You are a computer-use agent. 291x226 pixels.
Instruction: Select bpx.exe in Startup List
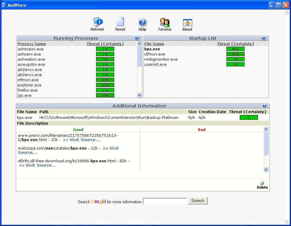coord(152,49)
